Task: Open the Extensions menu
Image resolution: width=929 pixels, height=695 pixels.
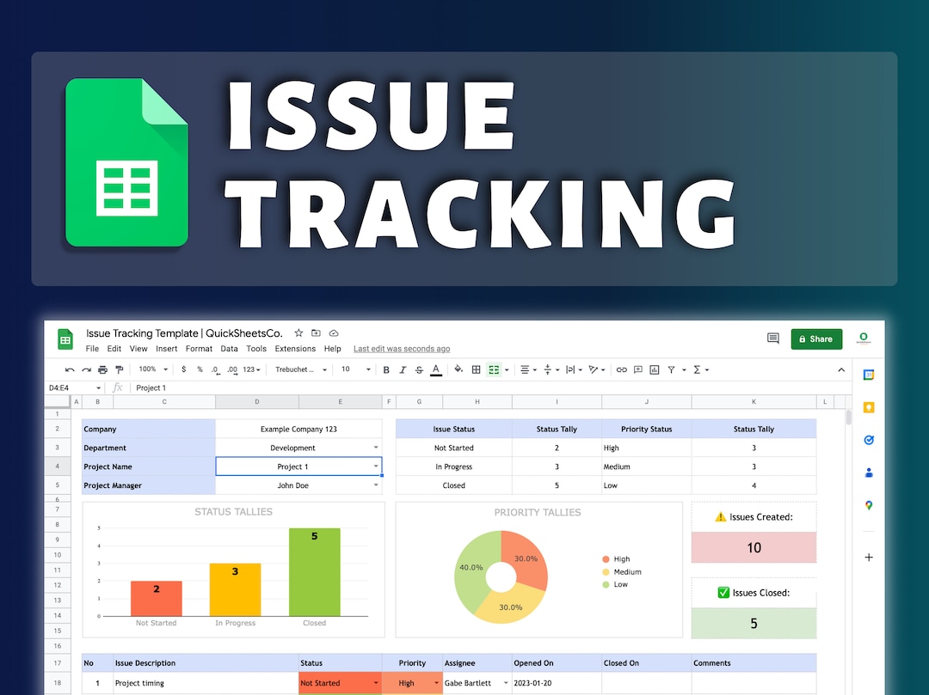Action: point(295,349)
